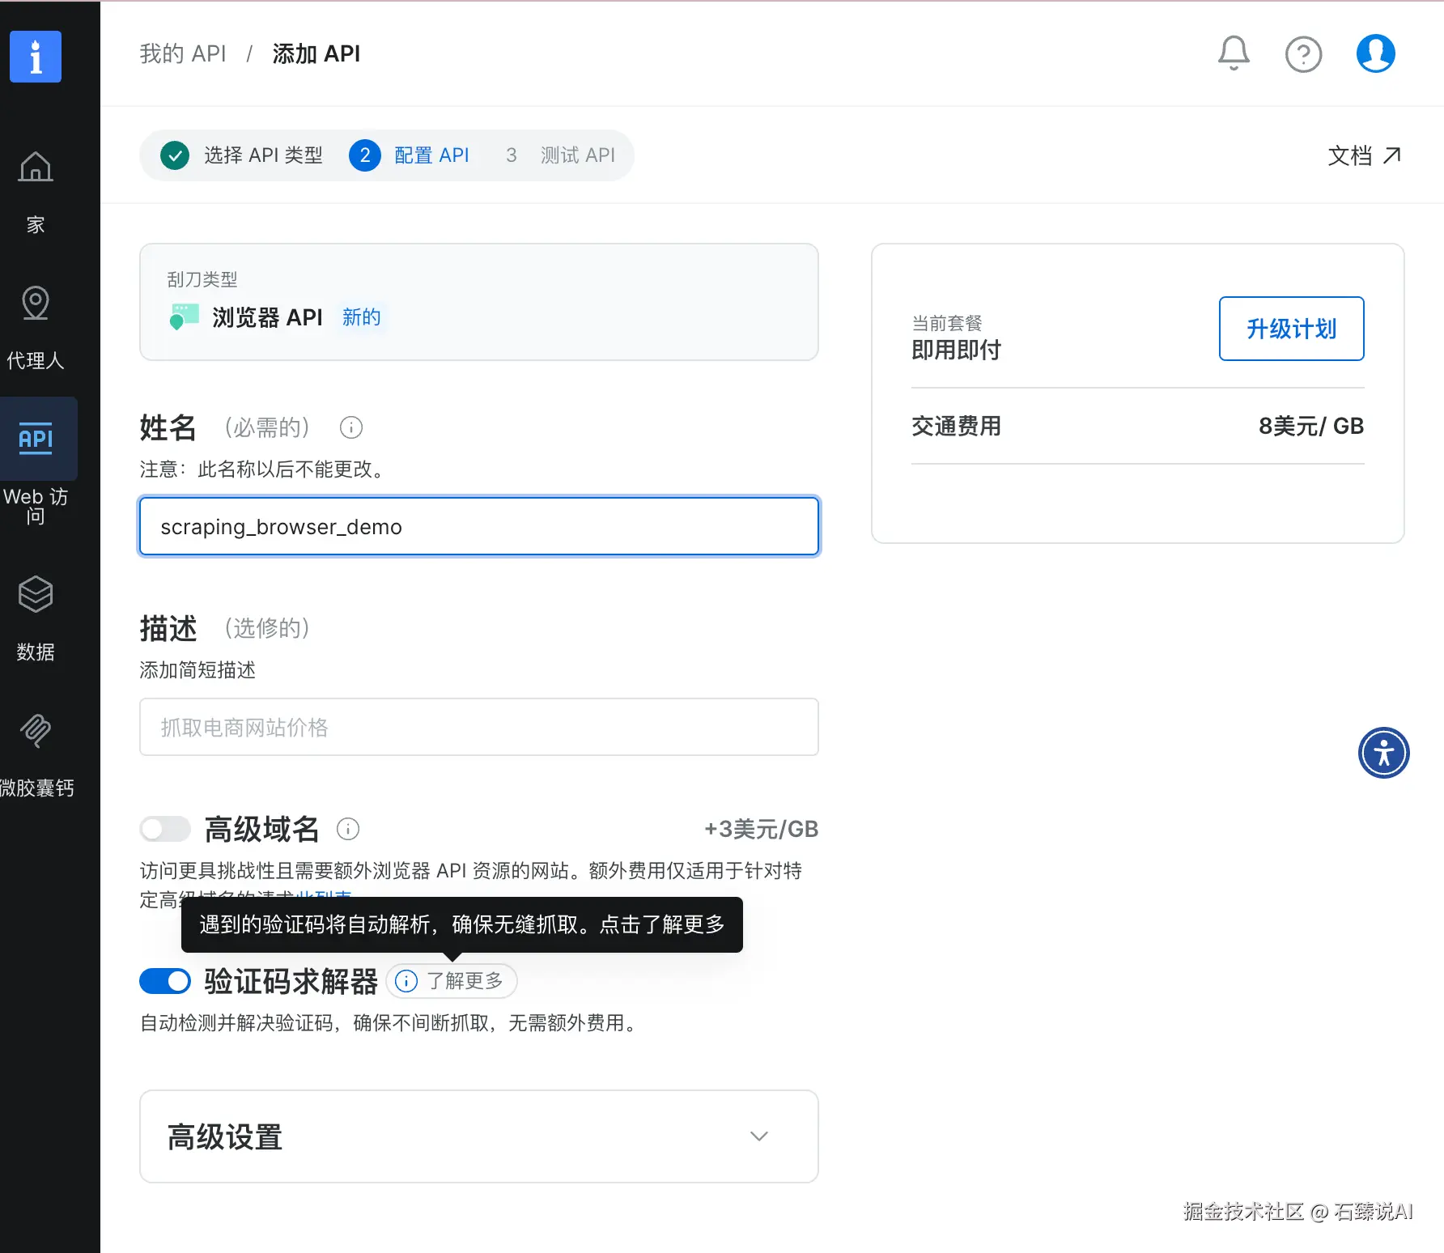Enable the 高级域名 toggle
1444x1253 pixels.
pos(164,829)
